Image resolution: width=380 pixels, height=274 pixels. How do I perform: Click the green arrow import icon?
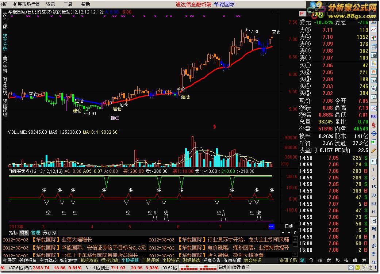373,142
